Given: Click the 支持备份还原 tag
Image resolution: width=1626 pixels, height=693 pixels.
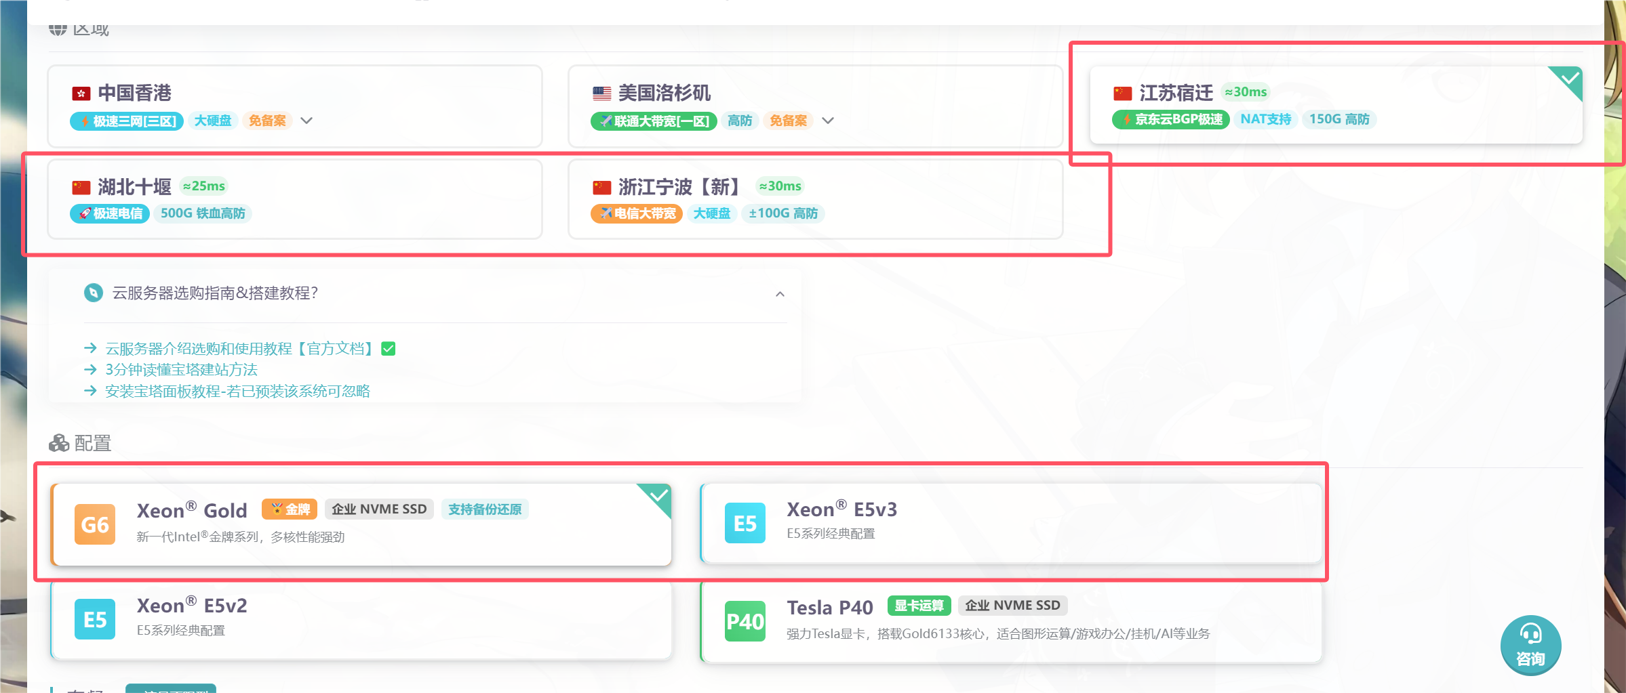Looking at the screenshot, I should 485,509.
